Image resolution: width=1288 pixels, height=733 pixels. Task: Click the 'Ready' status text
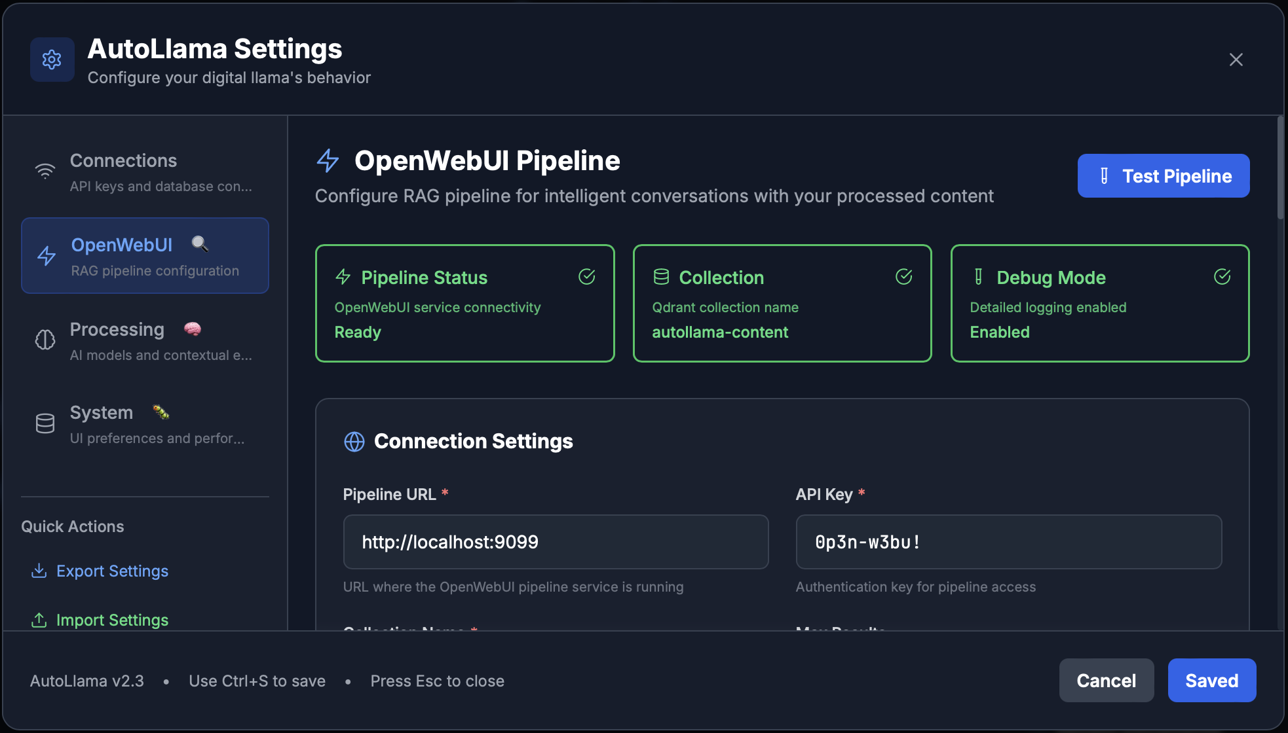coord(358,332)
